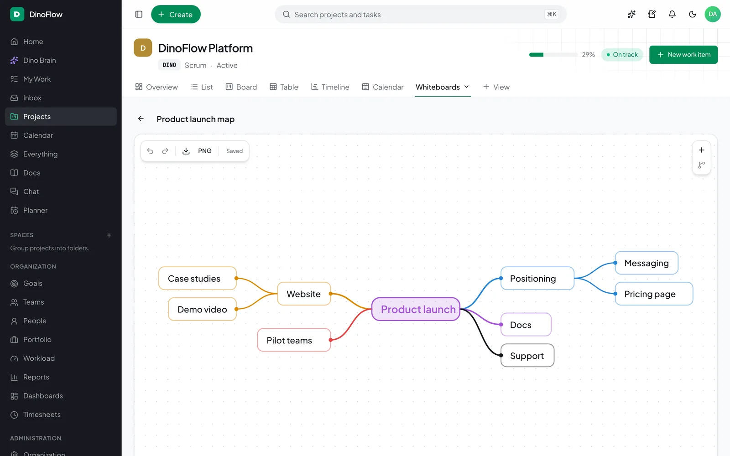The image size is (730, 456).
Task: Open the AI sparkles icon in header
Action: (x=631, y=14)
